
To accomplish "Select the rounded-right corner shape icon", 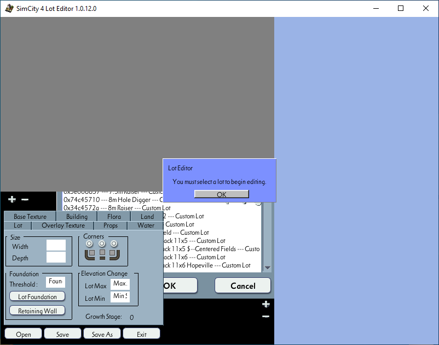I will coord(114,254).
